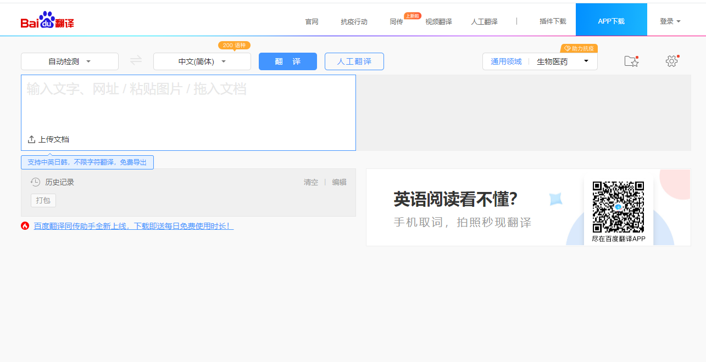Click the 人工翻译 button beside translate
Image resolution: width=706 pixels, height=362 pixels.
tap(354, 61)
